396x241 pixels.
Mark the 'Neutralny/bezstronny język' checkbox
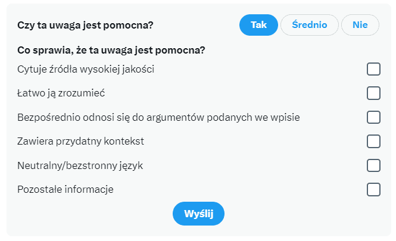[373, 165]
